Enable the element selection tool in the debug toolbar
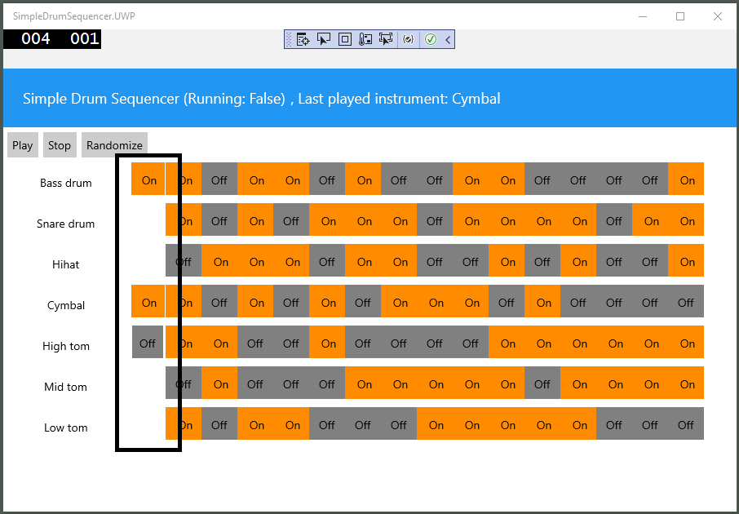Screen dimensions: 739x514 pos(323,38)
